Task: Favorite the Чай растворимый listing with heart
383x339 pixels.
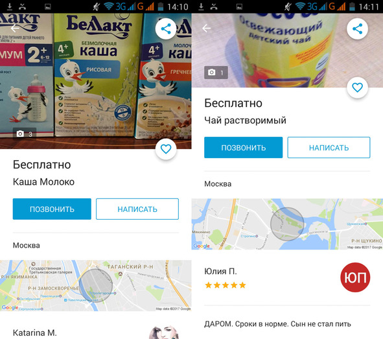Action: [357, 88]
